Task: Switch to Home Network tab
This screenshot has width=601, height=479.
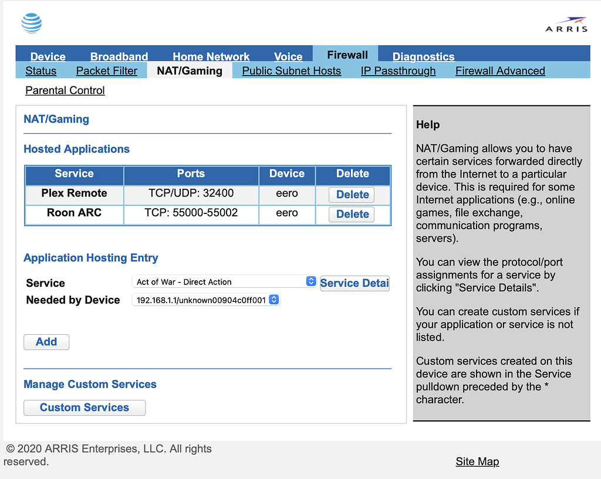Action: pyautogui.click(x=211, y=56)
